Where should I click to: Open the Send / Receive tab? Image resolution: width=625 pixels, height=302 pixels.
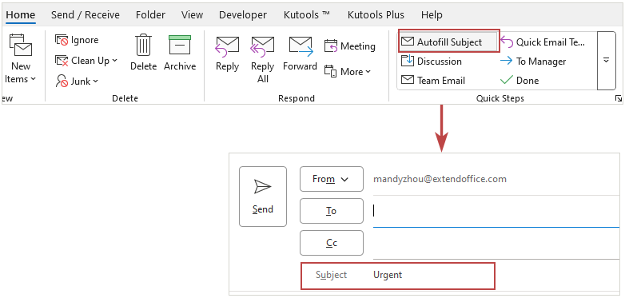click(x=86, y=15)
